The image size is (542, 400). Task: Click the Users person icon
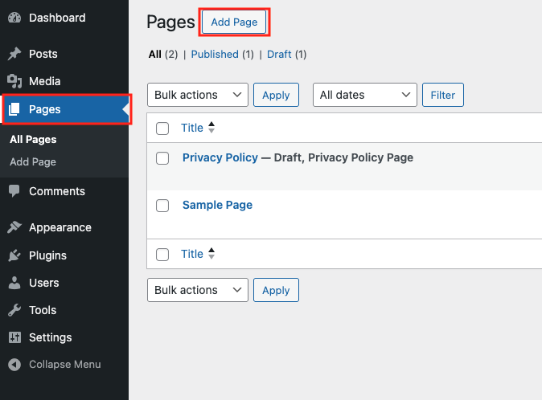click(14, 283)
